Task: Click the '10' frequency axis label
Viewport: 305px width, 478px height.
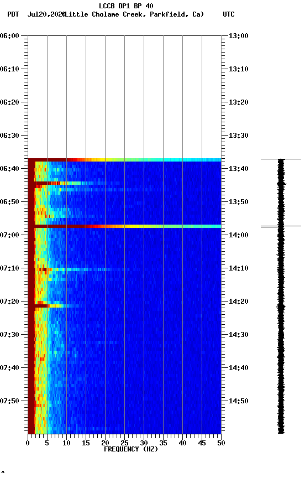Action: pos(66,443)
